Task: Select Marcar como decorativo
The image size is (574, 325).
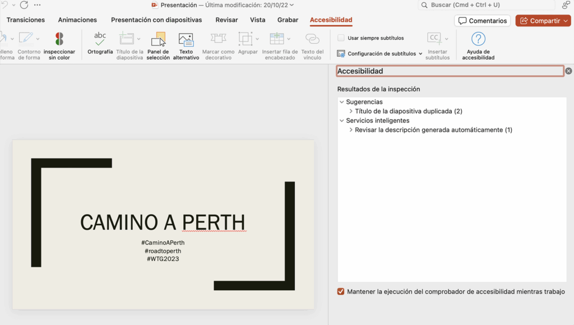Action: (218, 45)
